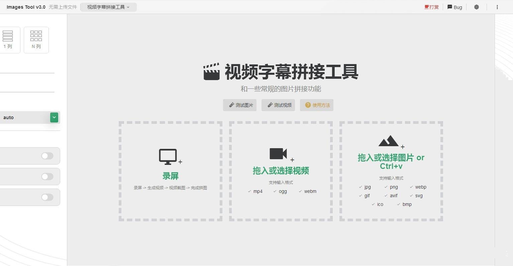
Task: Click the 录屏 screen recording drop zone
Action: pos(170,171)
